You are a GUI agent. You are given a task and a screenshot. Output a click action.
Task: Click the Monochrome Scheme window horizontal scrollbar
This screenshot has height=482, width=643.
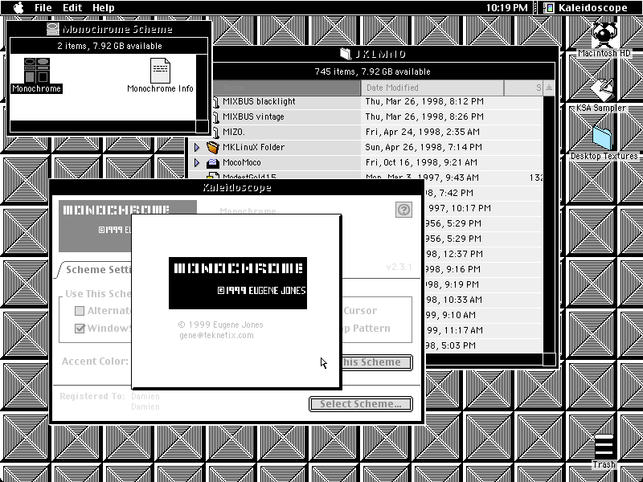103,126
